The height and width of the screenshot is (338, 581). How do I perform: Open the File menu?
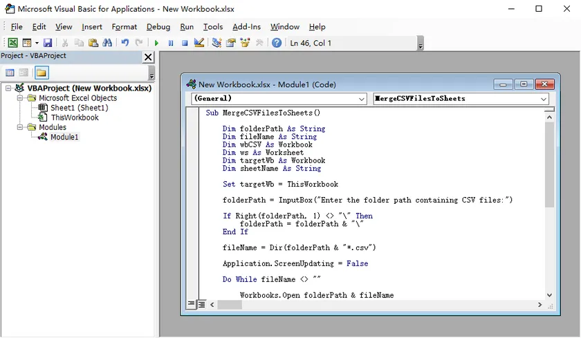17,27
